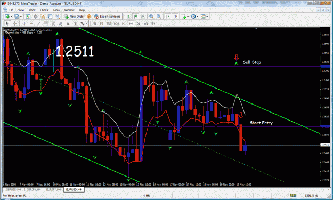The image size is (333, 200).
Task: Switch to M15 timeframe
Action: pos(109,23)
